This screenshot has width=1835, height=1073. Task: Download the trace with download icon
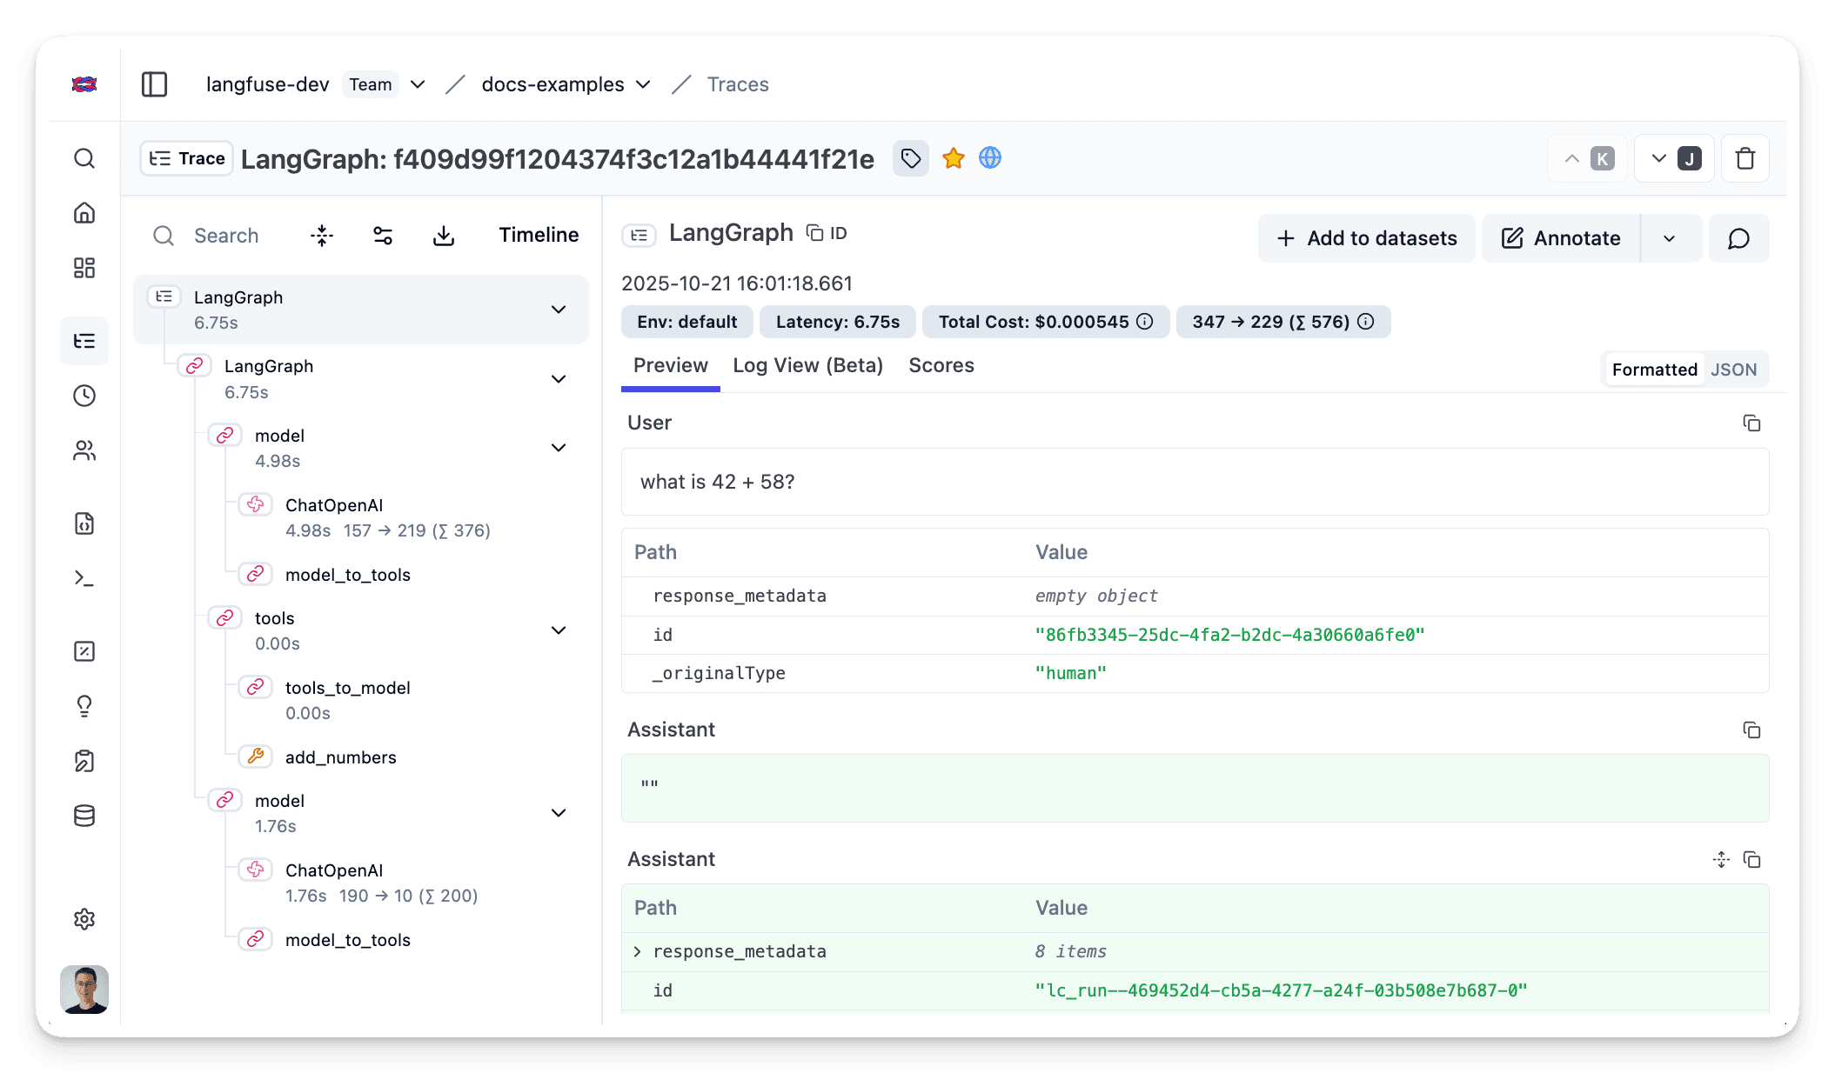444,236
